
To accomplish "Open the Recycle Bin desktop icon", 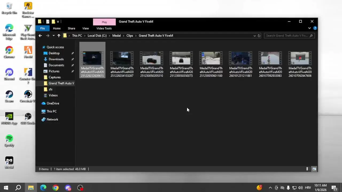I will coord(9,9).
